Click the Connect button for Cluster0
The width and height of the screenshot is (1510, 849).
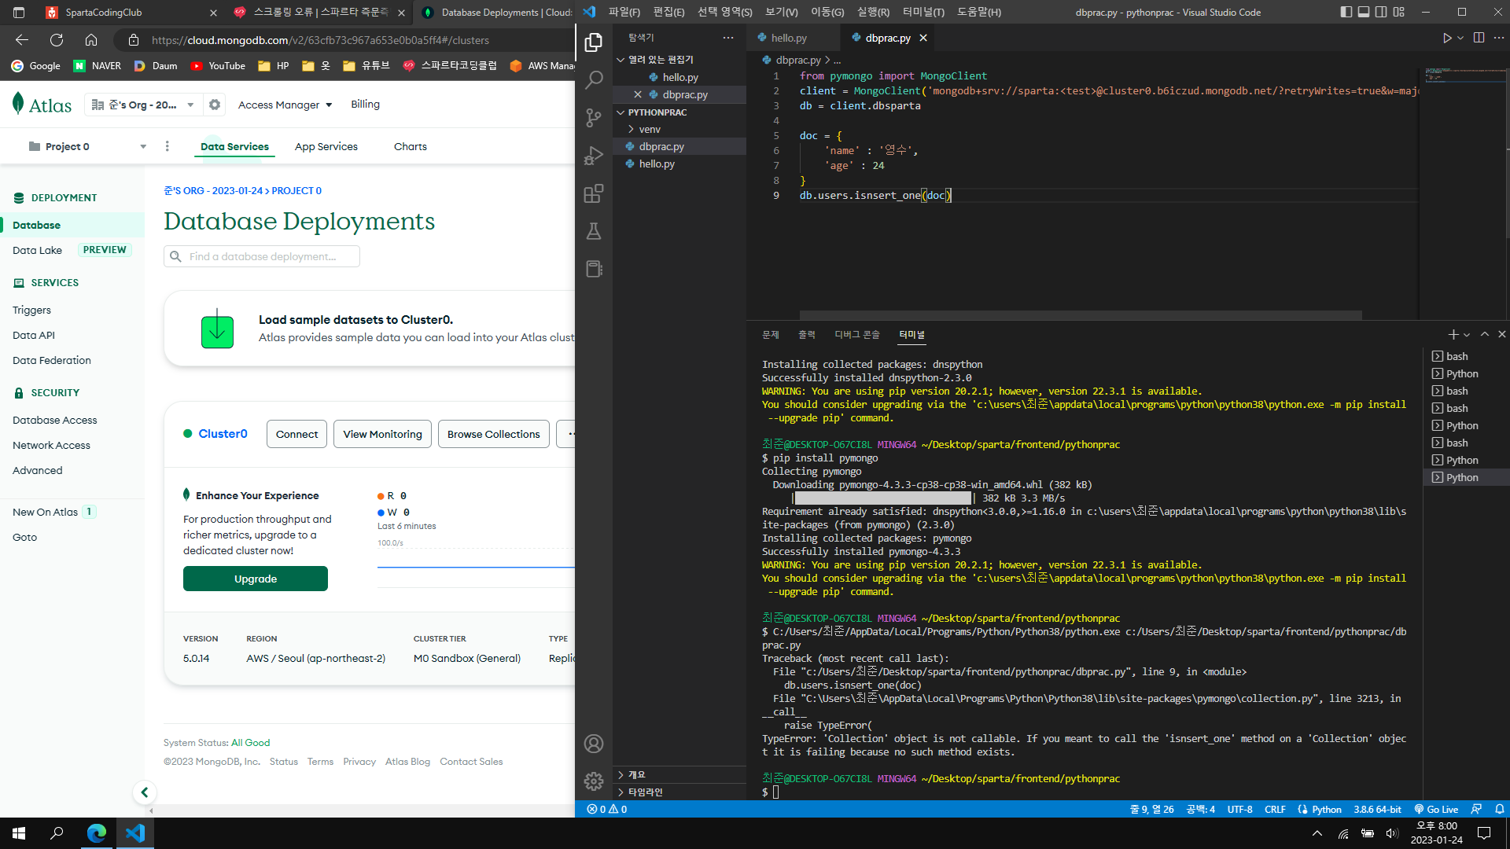(x=297, y=434)
